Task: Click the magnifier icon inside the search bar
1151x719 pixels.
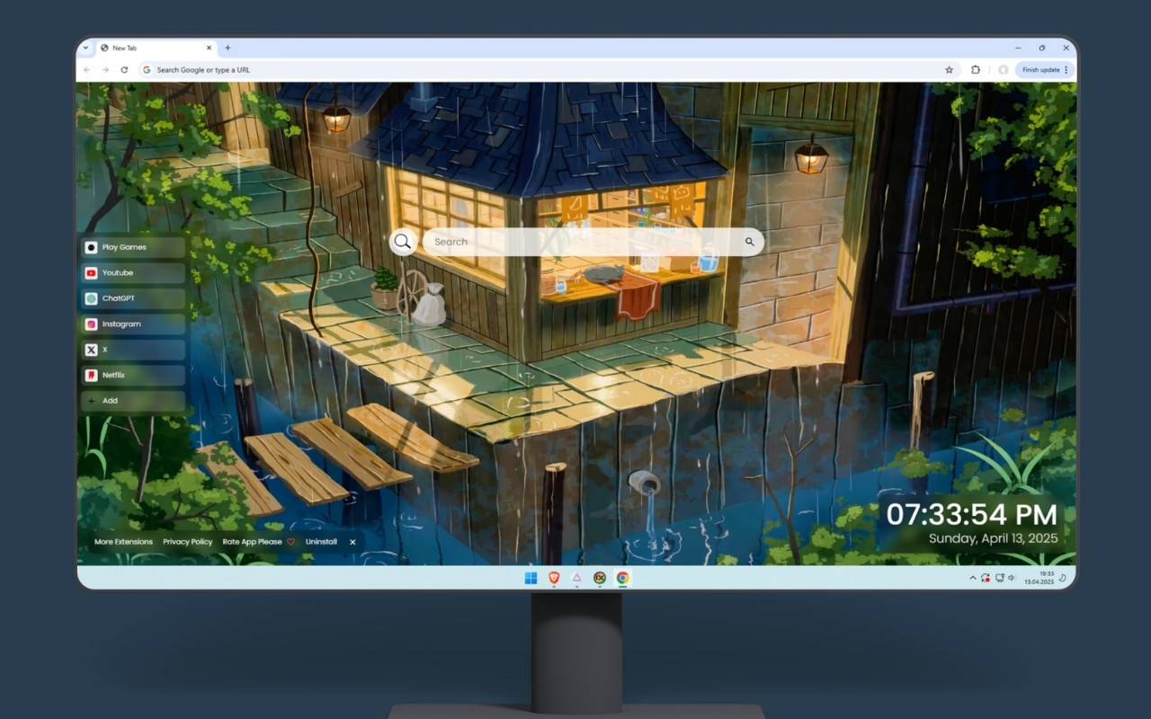Action: [402, 241]
